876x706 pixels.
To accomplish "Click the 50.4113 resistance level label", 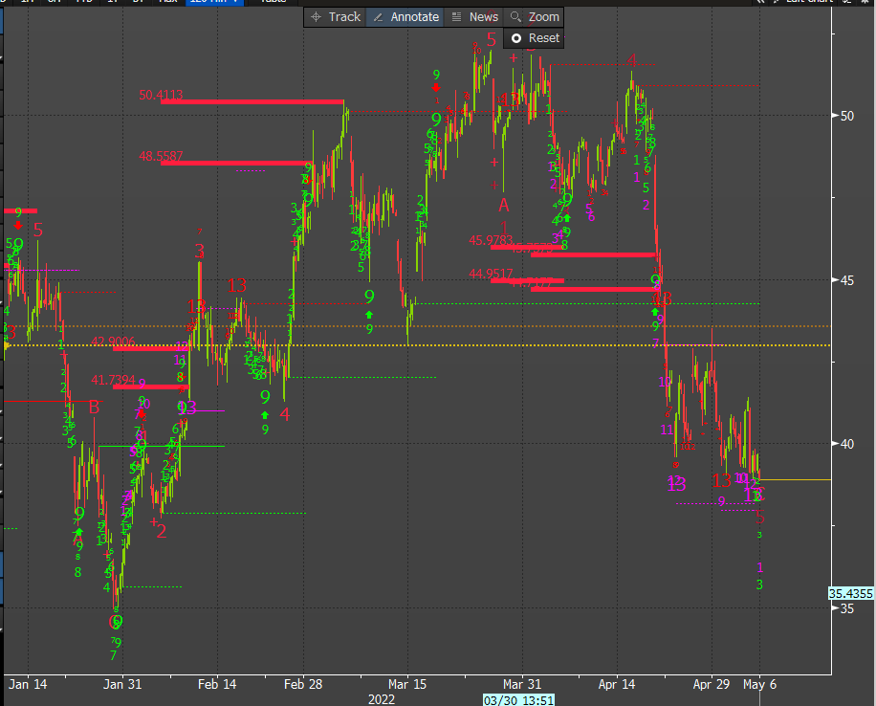I will 161,95.
